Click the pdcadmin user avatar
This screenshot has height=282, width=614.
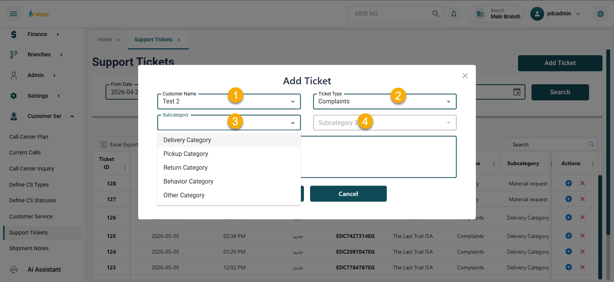pyautogui.click(x=537, y=14)
